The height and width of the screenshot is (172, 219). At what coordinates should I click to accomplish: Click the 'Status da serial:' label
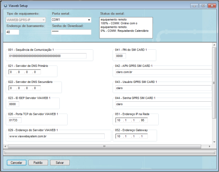113,14
